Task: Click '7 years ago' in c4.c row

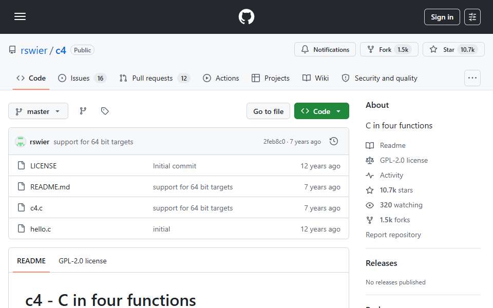Action: pyautogui.click(x=322, y=208)
